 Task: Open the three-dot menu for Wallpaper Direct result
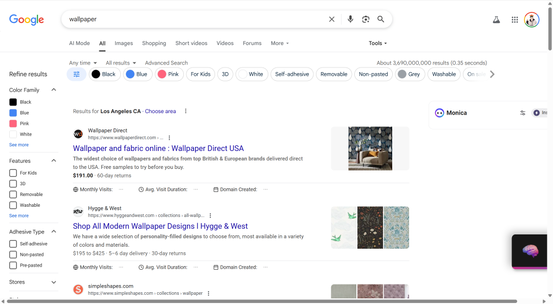pos(169,138)
